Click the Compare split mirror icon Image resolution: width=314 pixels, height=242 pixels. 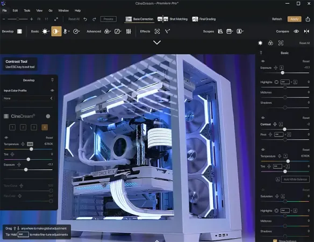coord(306,31)
